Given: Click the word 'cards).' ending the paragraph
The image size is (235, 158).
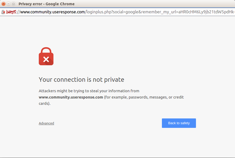Looking at the screenshot, I should [44, 103].
